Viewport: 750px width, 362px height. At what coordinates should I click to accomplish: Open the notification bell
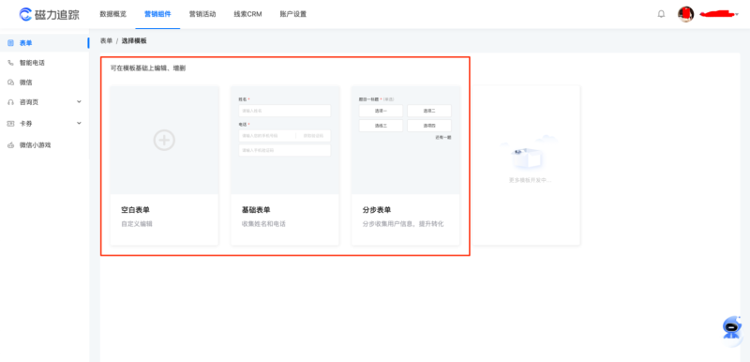pyautogui.click(x=661, y=14)
